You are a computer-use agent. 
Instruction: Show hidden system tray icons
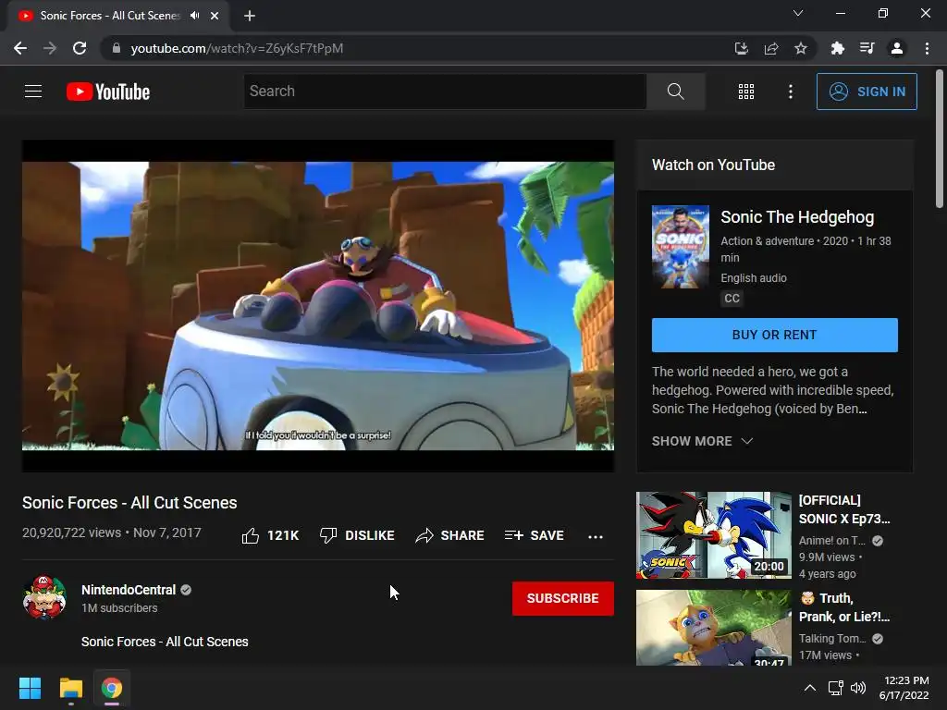point(810,688)
